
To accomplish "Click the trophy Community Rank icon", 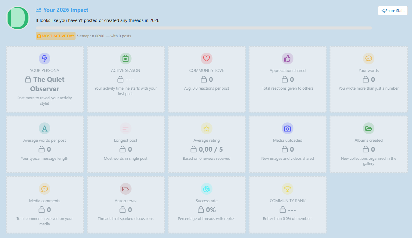I will (x=287, y=189).
